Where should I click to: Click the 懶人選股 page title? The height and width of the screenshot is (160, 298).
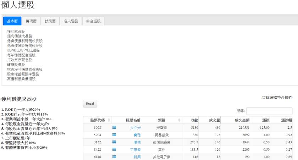coord(18,5)
